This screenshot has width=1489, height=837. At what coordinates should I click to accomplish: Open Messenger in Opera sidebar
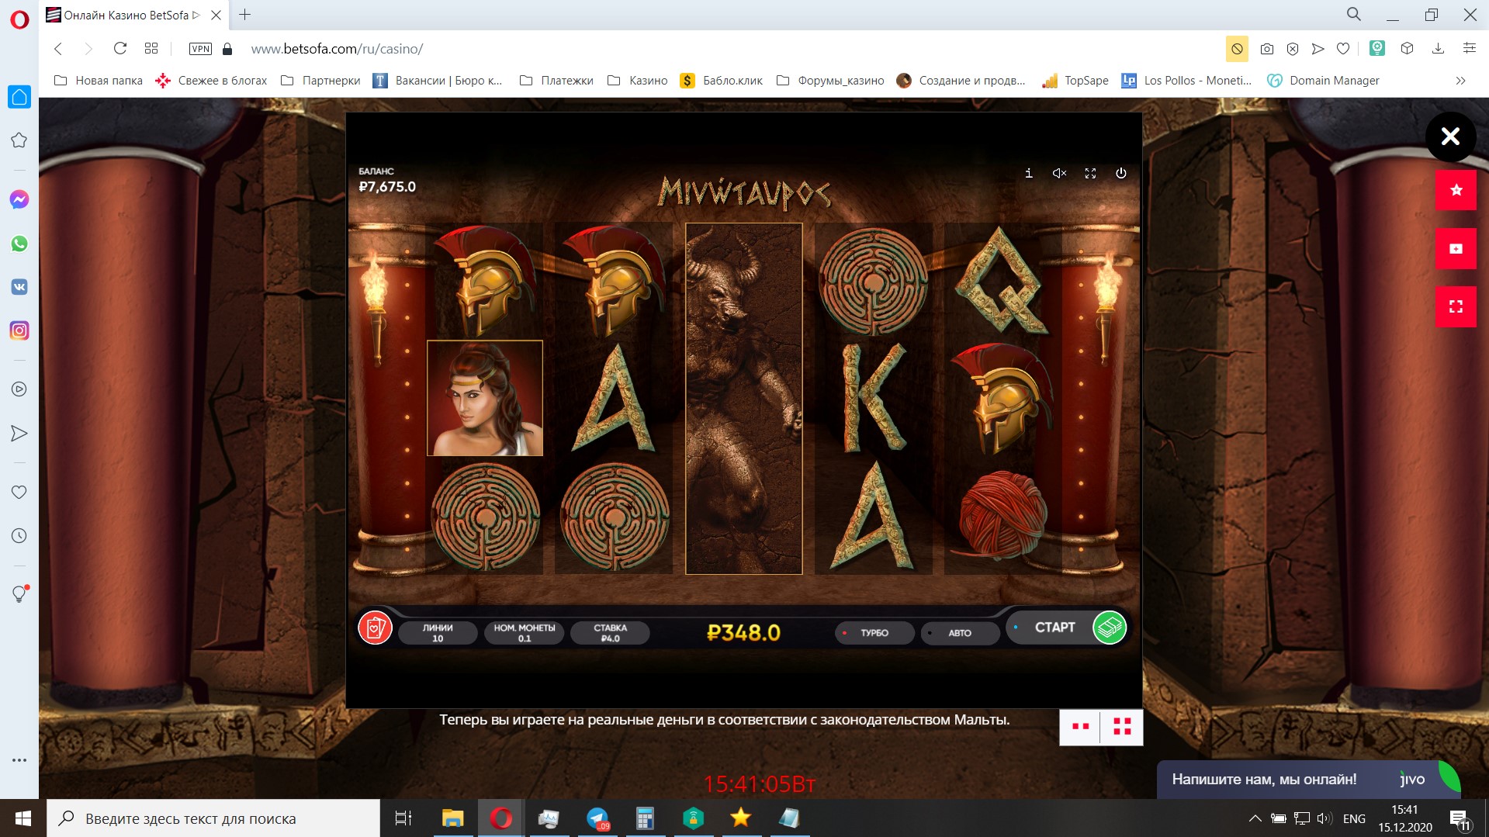[19, 199]
